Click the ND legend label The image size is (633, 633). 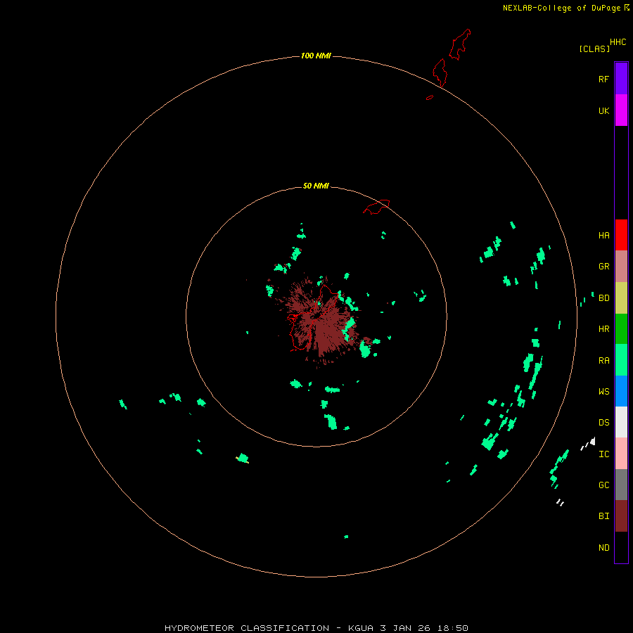603,548
